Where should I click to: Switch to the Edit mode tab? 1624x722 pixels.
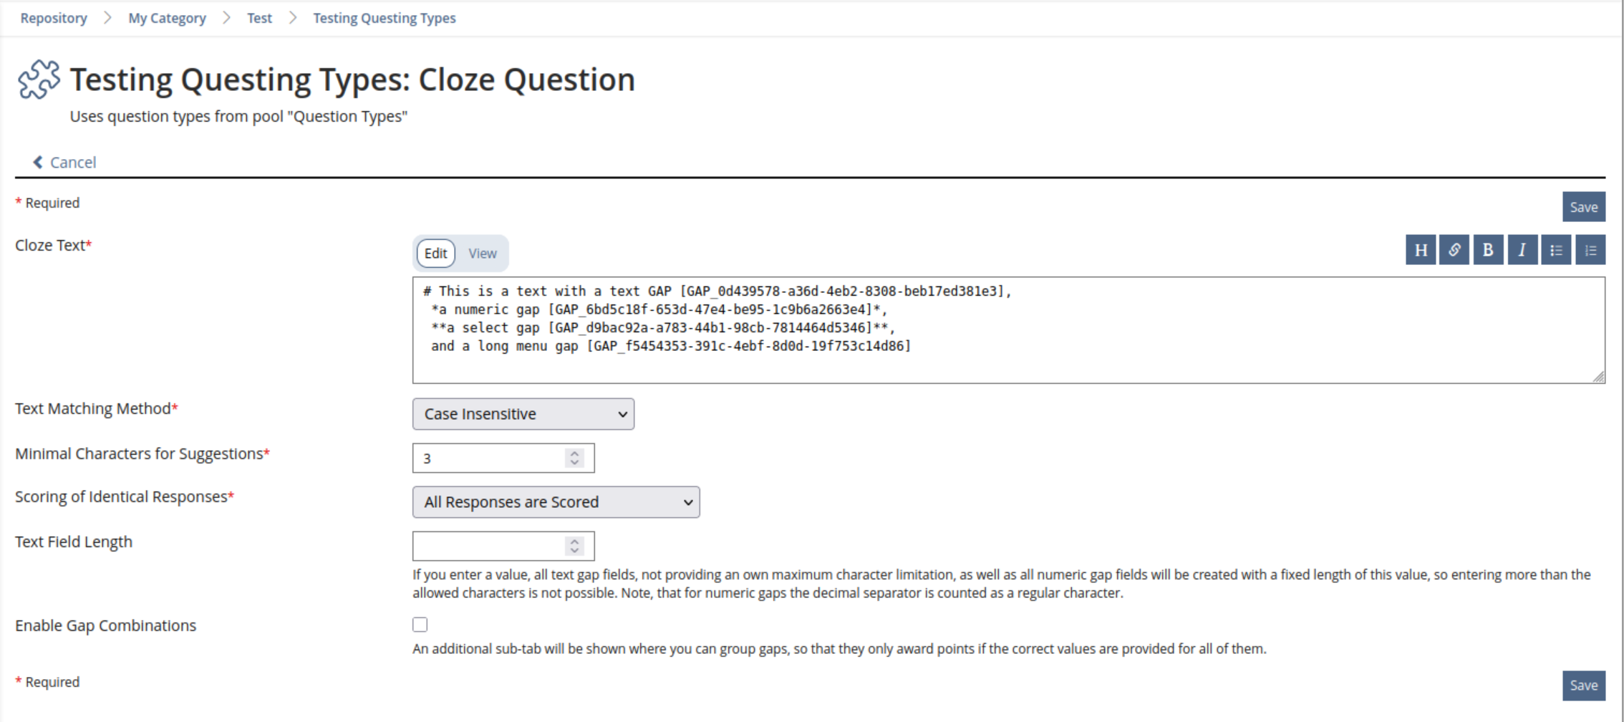click(x=435, y=254)
